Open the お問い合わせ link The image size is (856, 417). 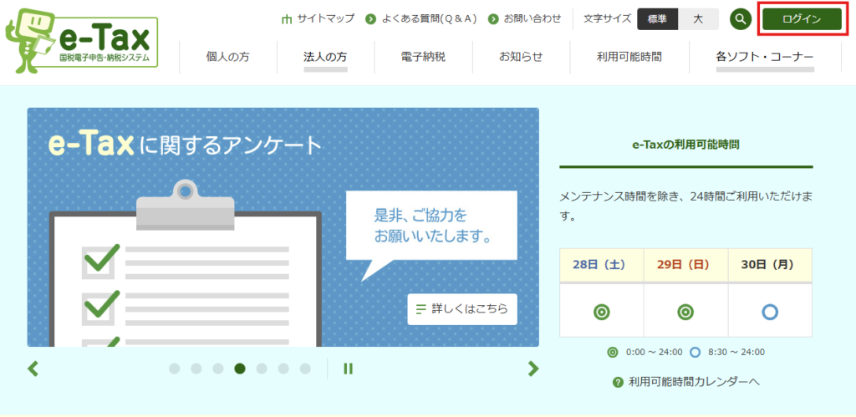[x=532, y=19]
